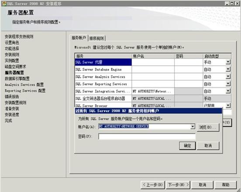
Task: Click the 浏览(B)... button
Action: click(x=208, y=127)
